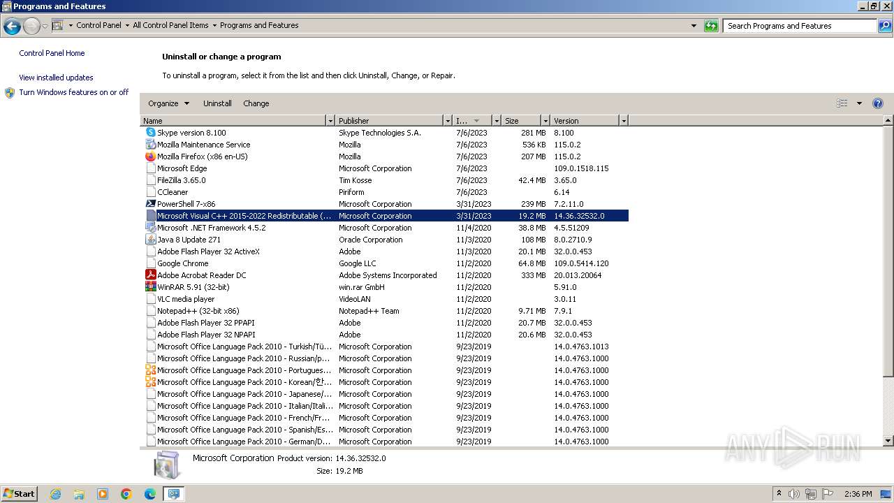894x503 pixels.
Task: Open Internet Explorer from taskbar
Action: coord(55,494)
